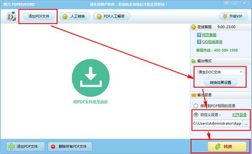The width and height of the screenshot is (252, 154).
Task: Click the green recycle icon on 转换
Action: (x=218, y=146)
